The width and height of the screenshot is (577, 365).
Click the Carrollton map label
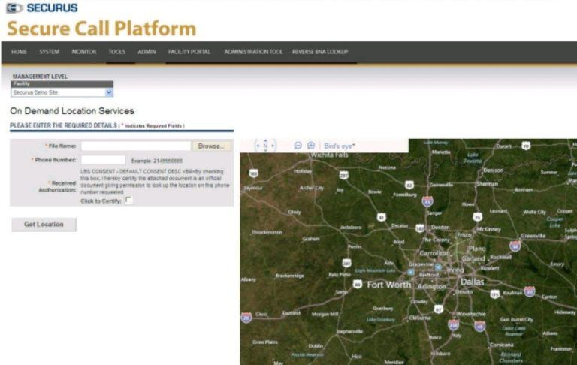(x=434, y=253)
